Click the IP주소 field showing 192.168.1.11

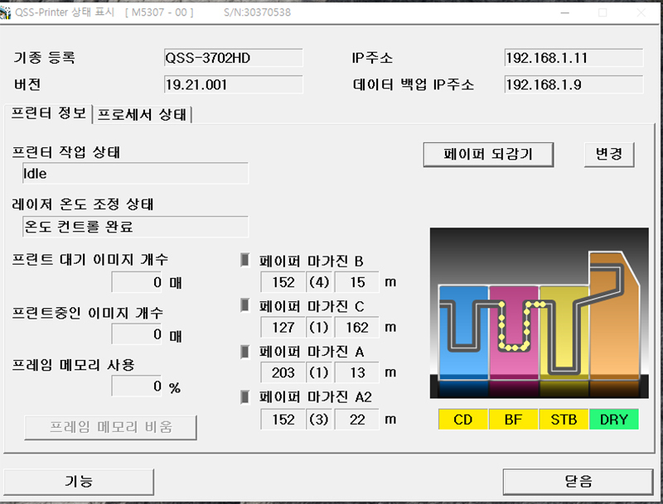click(x=573, y=58)
